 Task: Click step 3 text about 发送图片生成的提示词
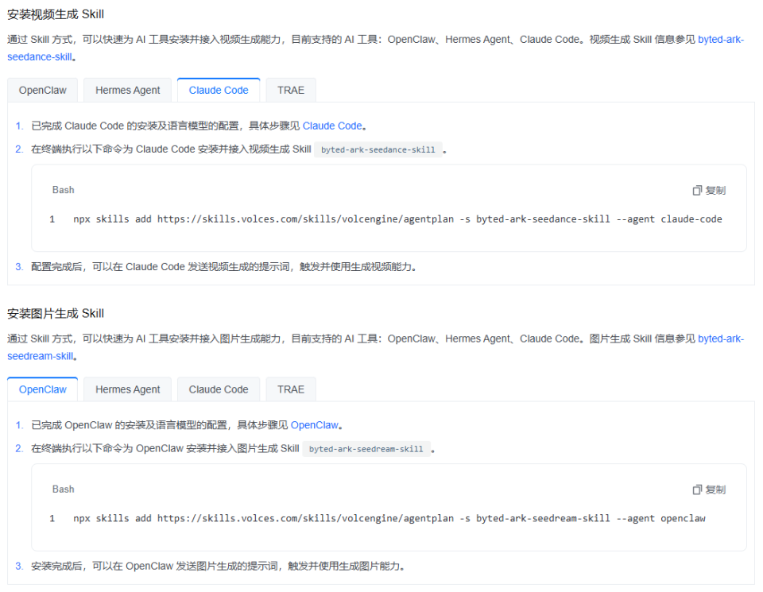click(x=218, y=567)
